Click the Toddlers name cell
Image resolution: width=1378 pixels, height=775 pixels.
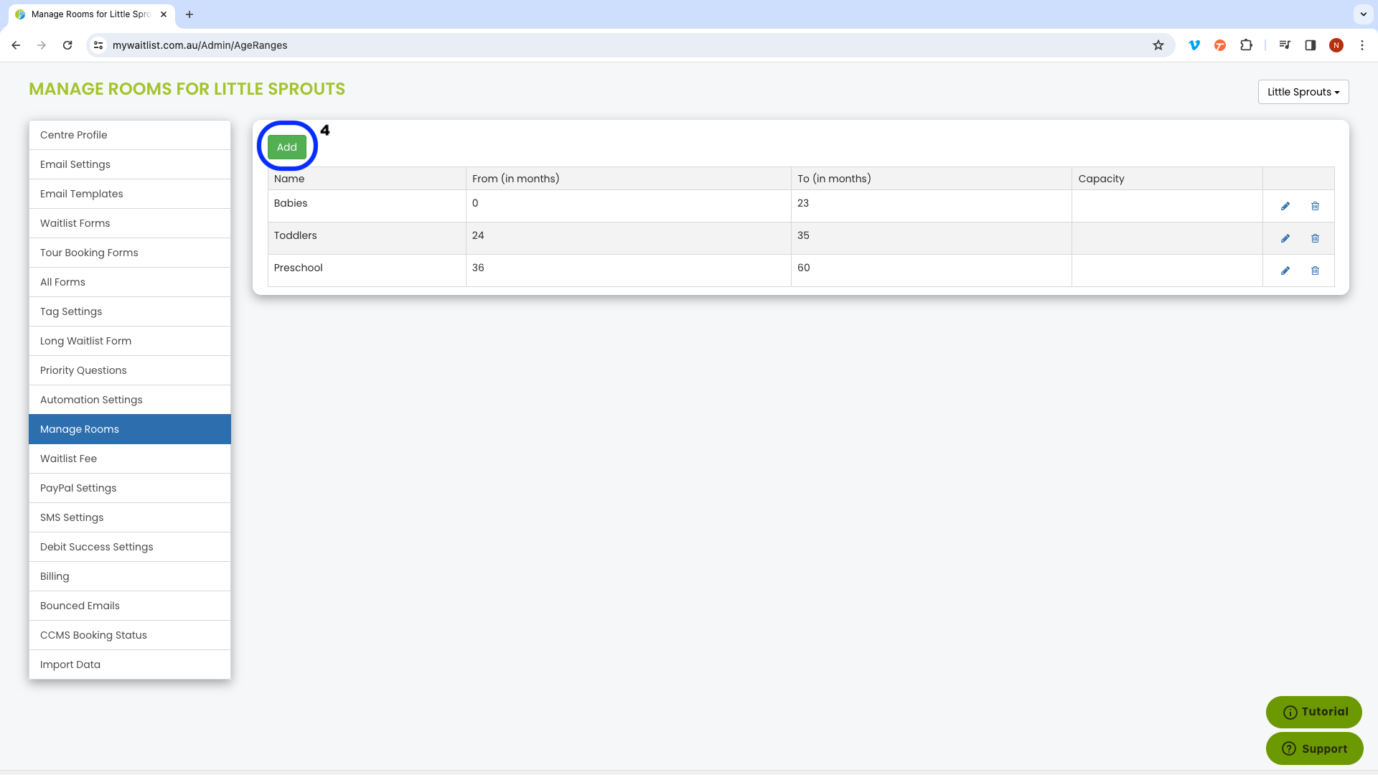[x=367, y=238]
